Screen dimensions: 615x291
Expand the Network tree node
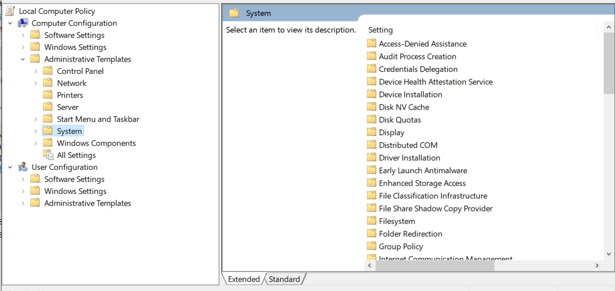click(x=36, y=83)
